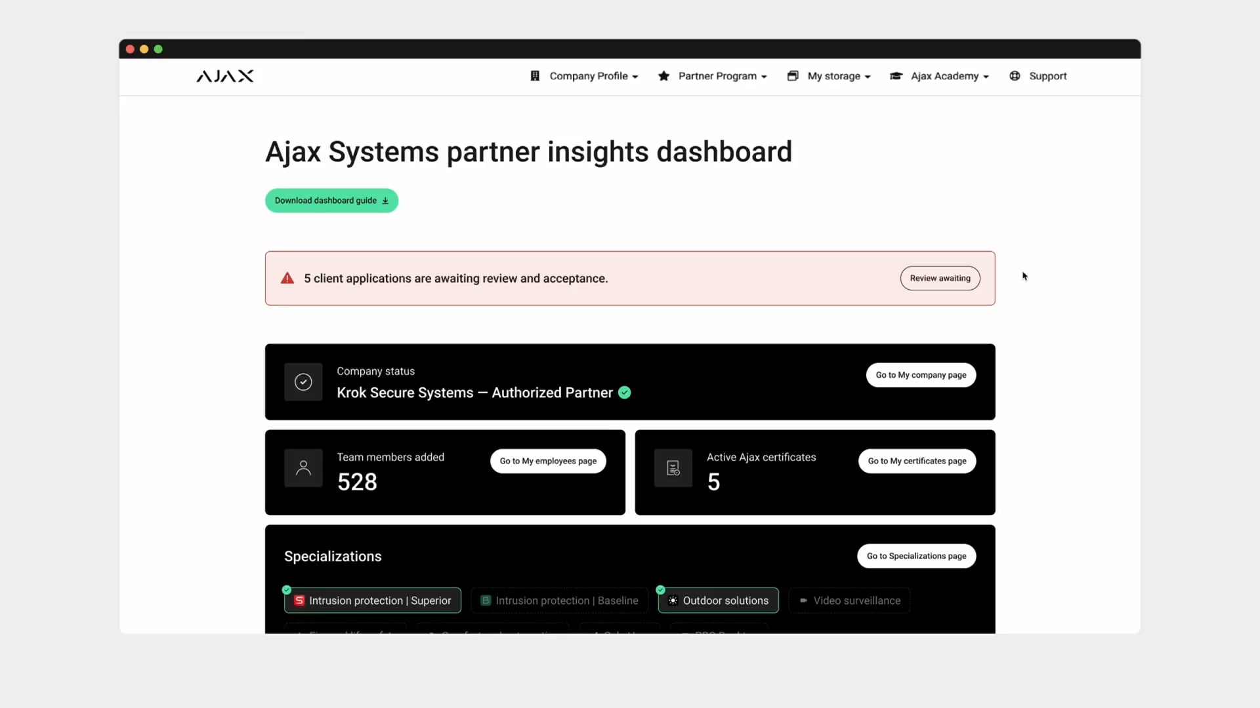1260x708 pixels.
Task: Click the Team members person icon
Action: (x=303, y=467)
